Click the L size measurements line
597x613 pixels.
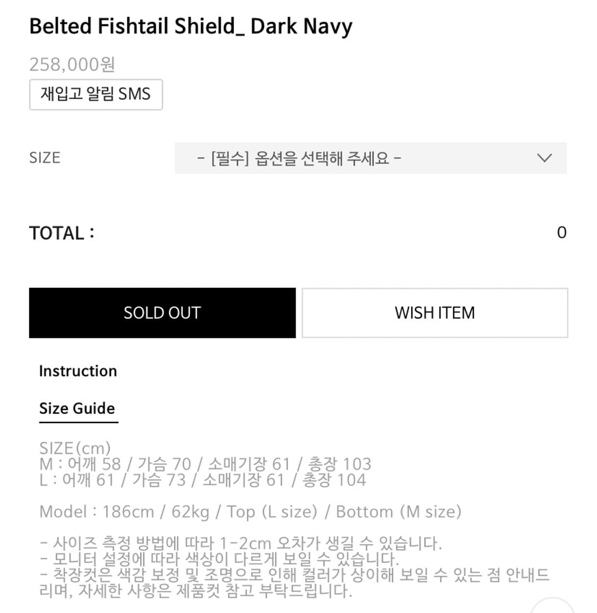(x=202, y=480)
